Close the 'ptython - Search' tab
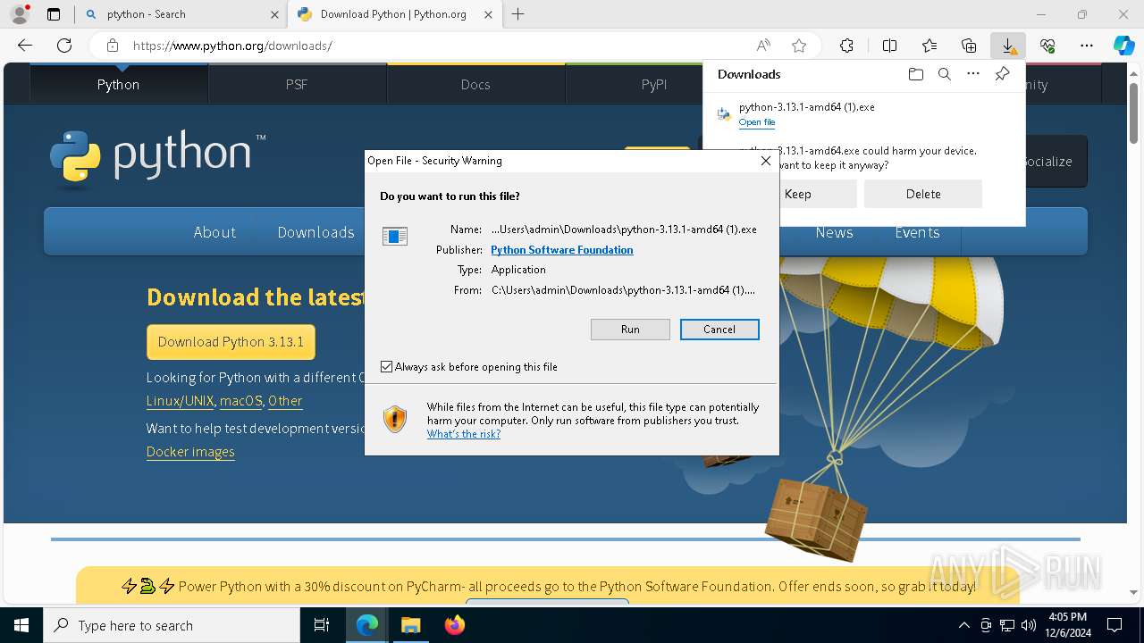 click(x=274, y=14)
